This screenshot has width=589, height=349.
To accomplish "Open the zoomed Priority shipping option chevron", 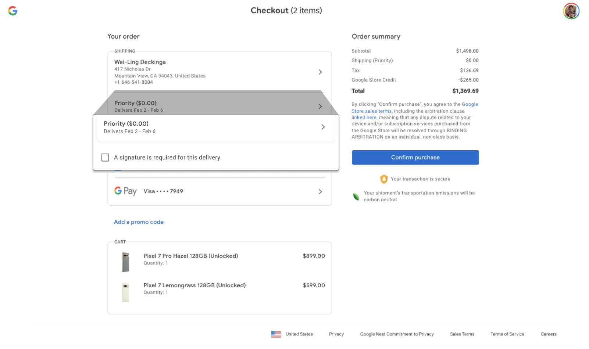I will [x=323, y=127].
